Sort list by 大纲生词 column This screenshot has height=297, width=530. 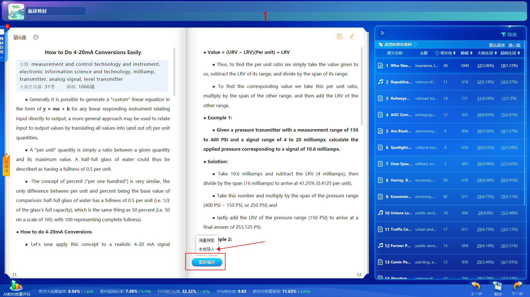pyautogui.click(x=487, y=53)
